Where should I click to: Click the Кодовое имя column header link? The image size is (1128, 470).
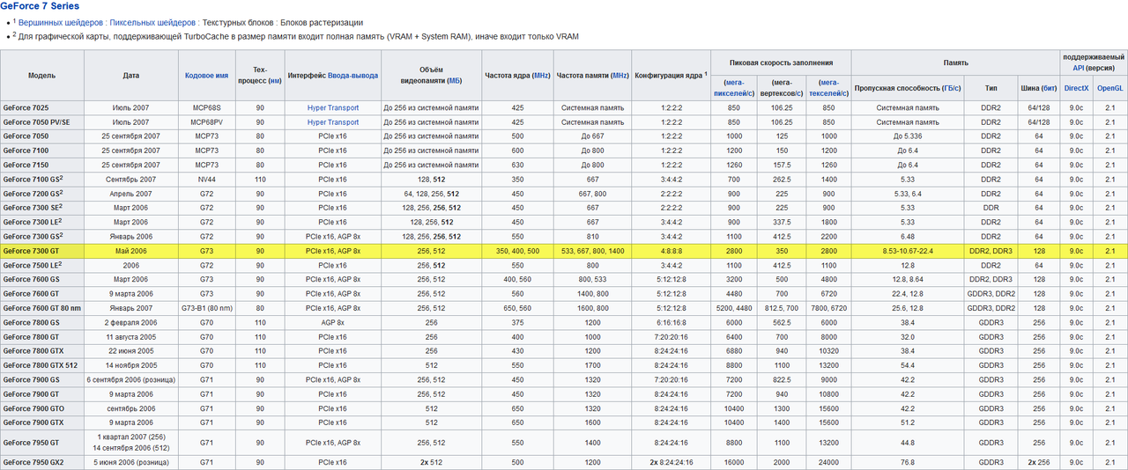pos(206,76)
